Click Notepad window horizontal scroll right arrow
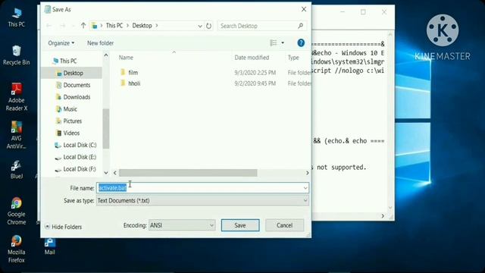Image resolution: width=485 pixels, height=273 pixels. [383, 215]
